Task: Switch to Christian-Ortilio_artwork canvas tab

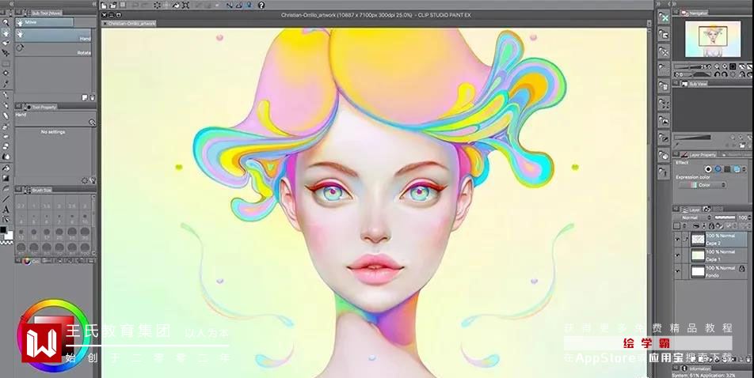Action: tap(129, 23)
